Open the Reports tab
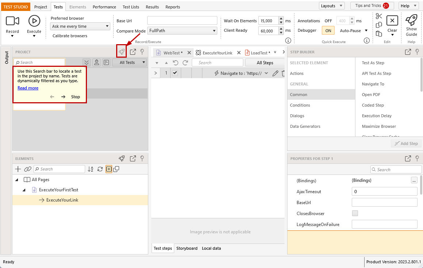423x268 pixels. (x=173, y=7)
